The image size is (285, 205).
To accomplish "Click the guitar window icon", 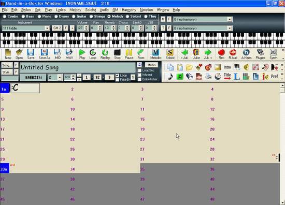I will 208,67.
